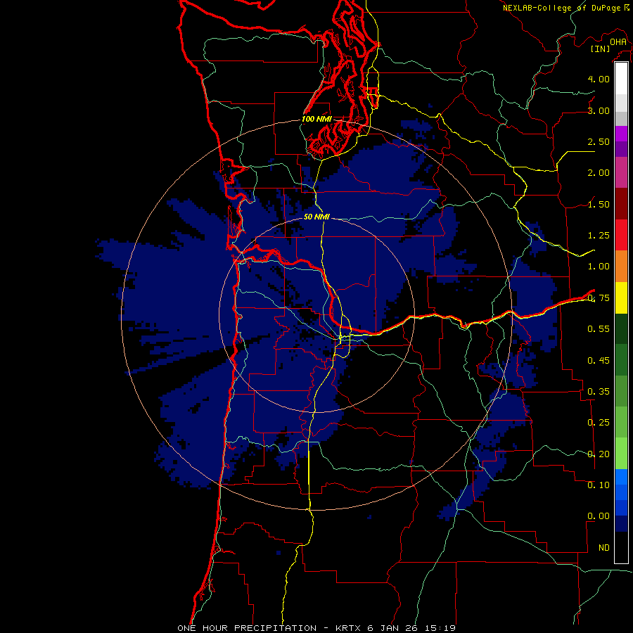Click the '6 JAN 26' date text
Screen dimensions: 633x633
[x=393, y=628]
